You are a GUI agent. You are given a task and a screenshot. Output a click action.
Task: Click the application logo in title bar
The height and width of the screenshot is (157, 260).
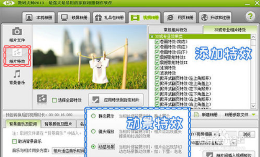pyautogui.click(x=8, y=3)
